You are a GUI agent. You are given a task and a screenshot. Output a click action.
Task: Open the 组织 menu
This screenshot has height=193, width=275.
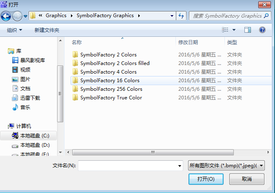14,30
